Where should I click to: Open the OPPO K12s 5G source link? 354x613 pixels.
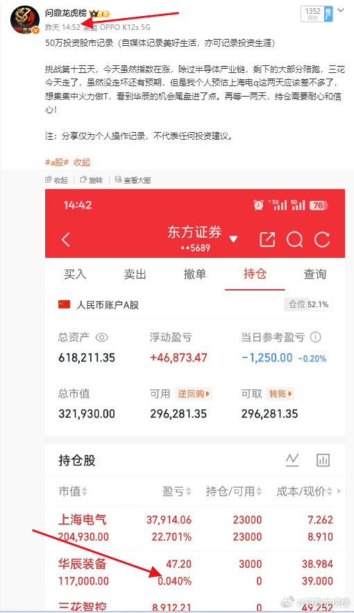coord(125,27)
